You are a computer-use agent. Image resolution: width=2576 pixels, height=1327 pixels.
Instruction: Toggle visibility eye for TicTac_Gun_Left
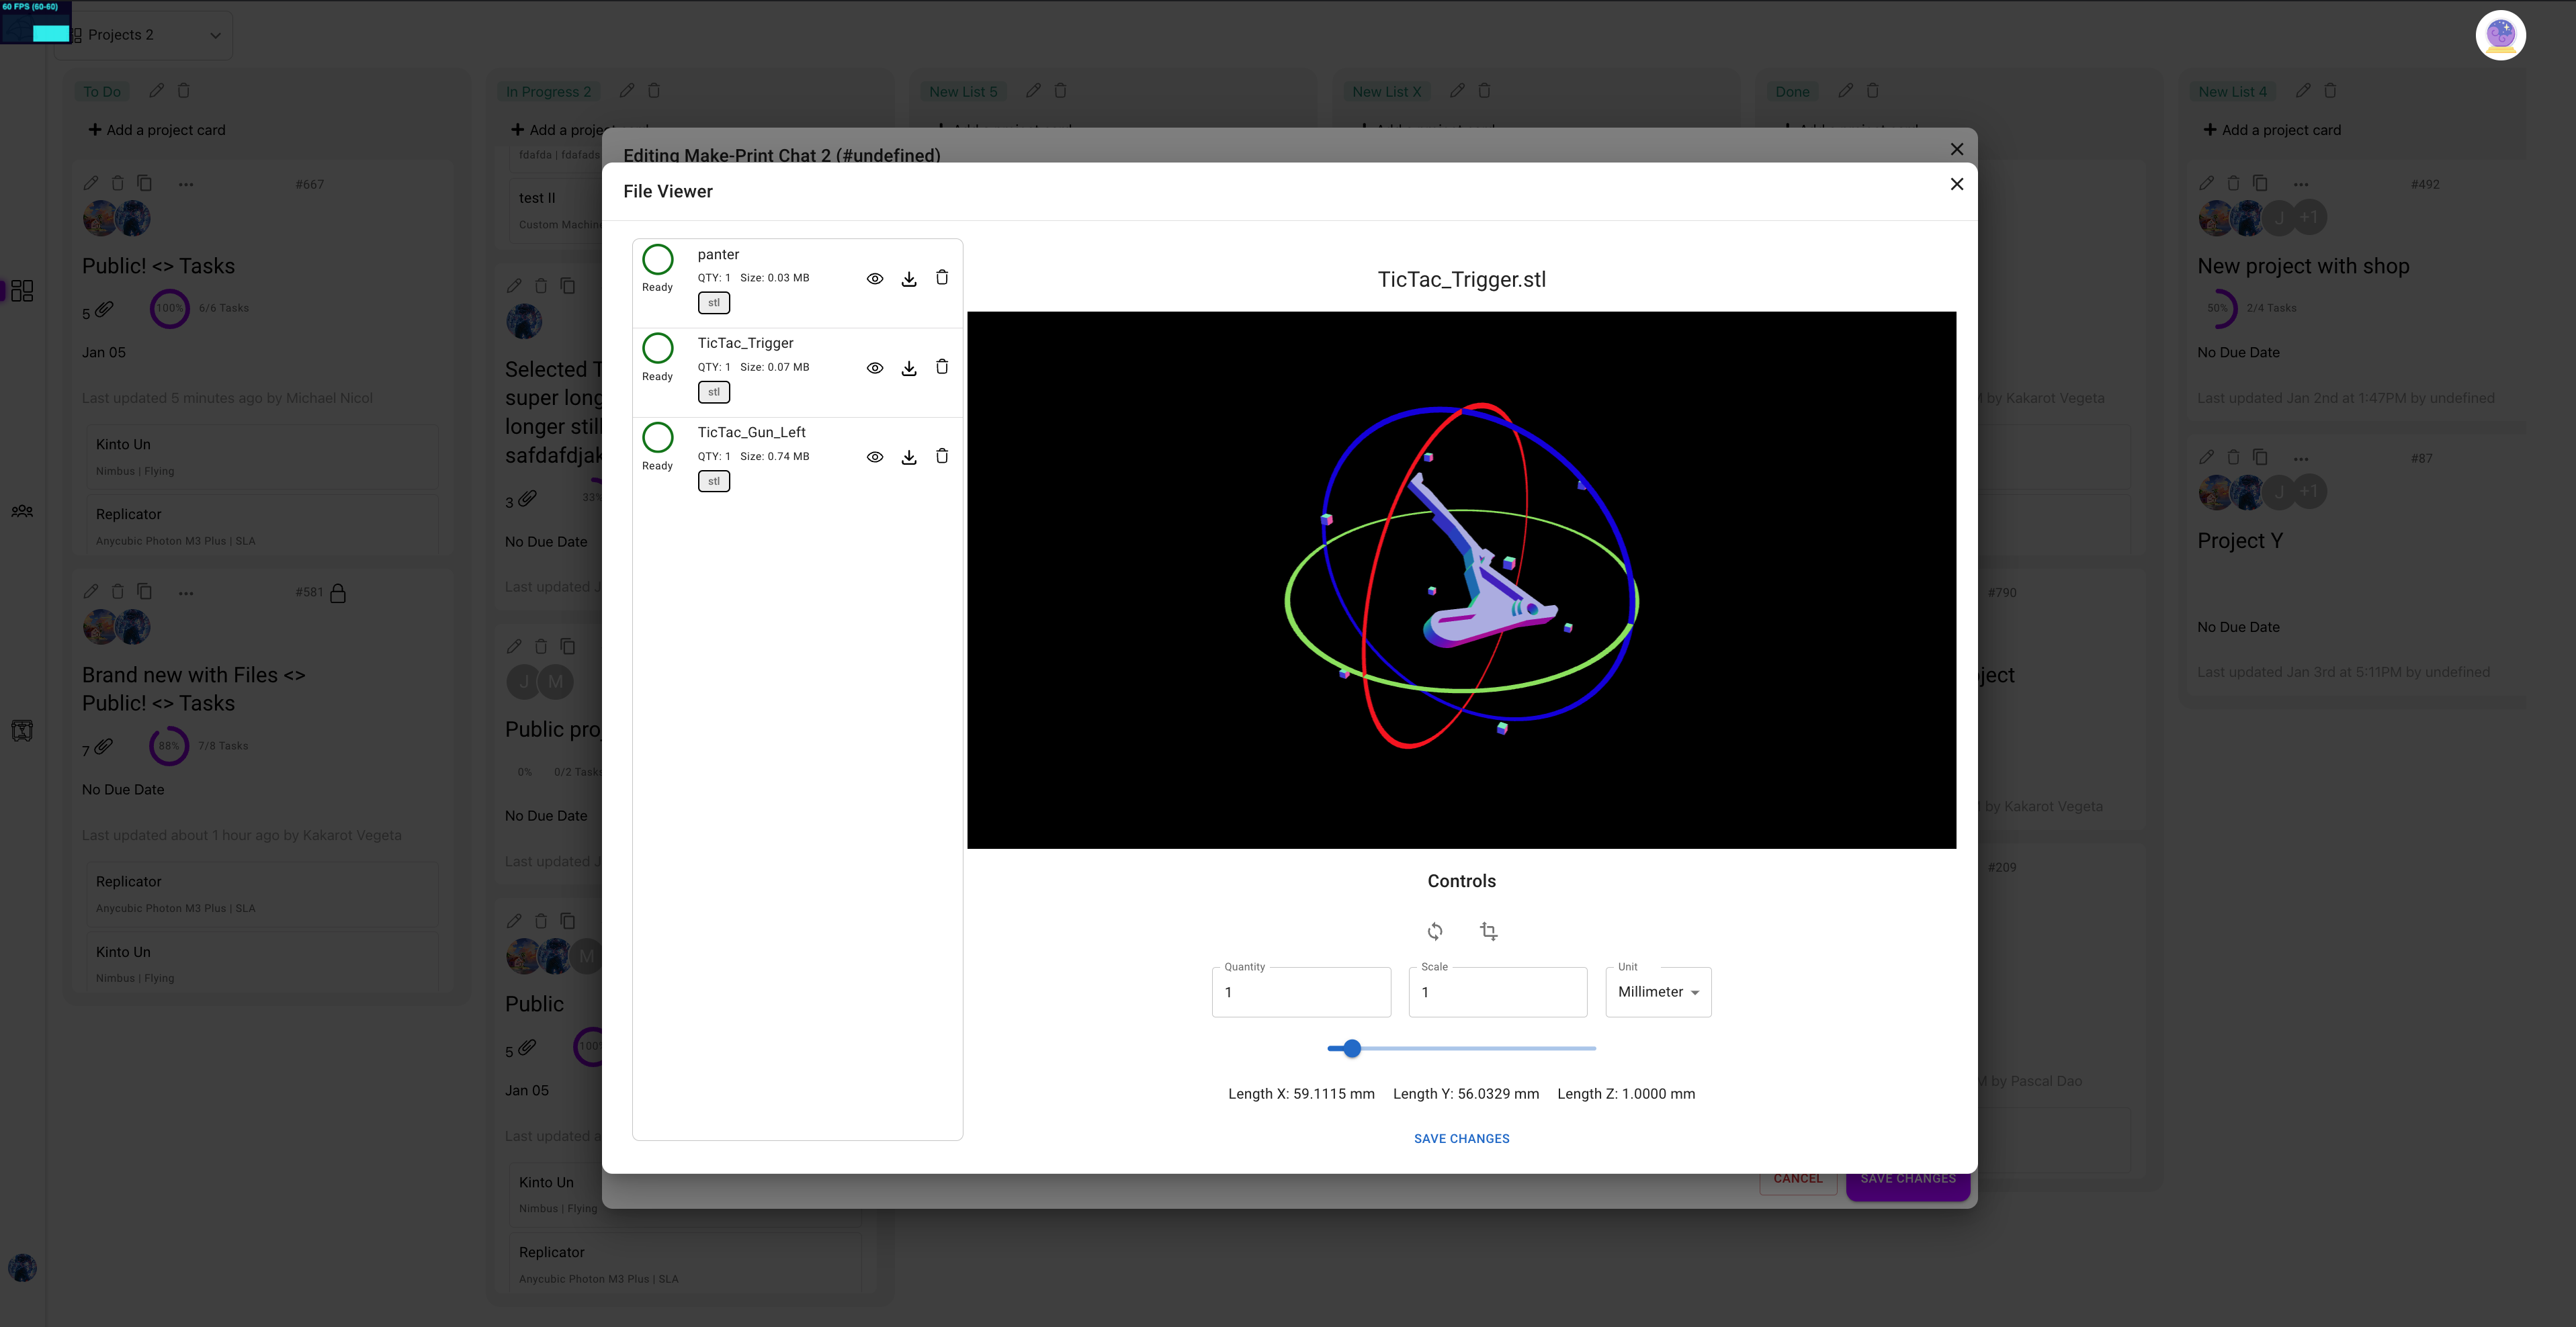coord(874,457)
